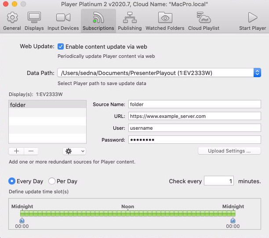Remove selected source with minus button
The image size is (269, 238).
click(31, 151)
